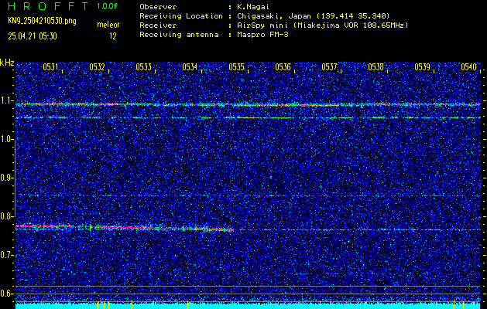Click the version number 1.00f

(x=107, y=6)
